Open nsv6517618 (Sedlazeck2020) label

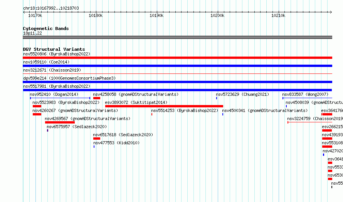point(123,135)
